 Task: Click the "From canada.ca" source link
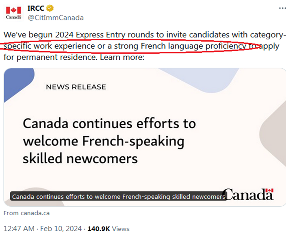(27, 213)
